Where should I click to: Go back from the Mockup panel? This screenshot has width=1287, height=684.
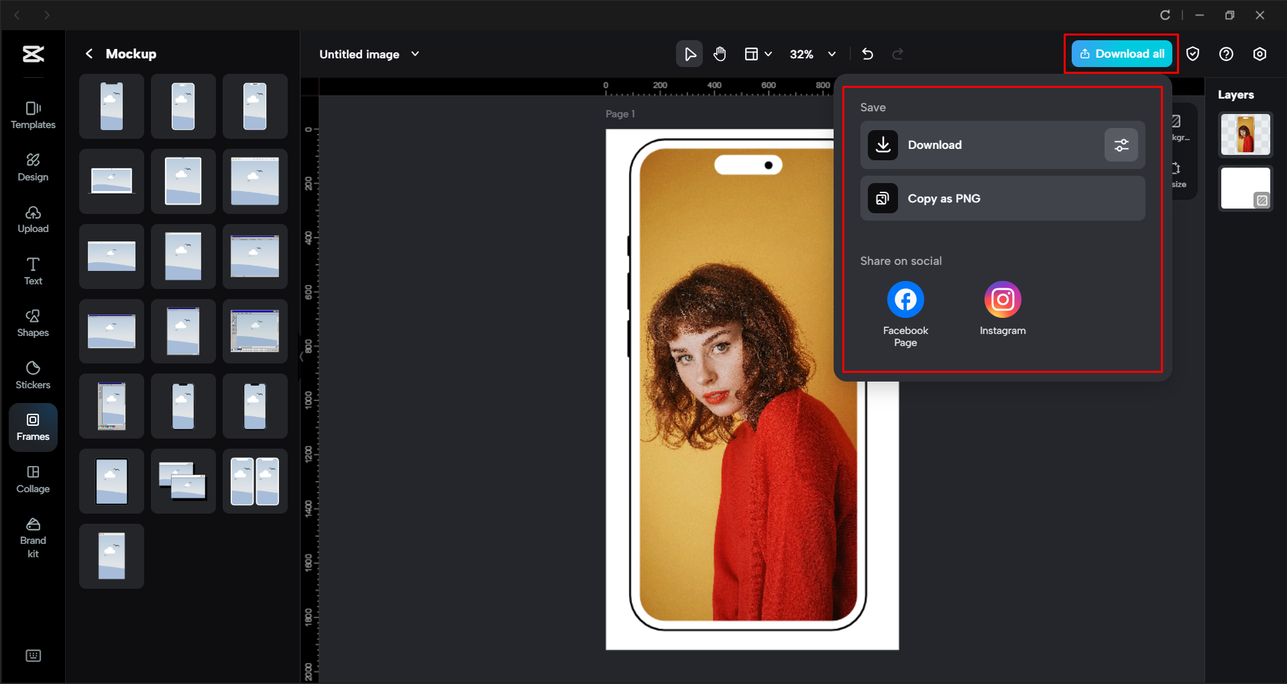pyautogui.click(x=89, y=54)
